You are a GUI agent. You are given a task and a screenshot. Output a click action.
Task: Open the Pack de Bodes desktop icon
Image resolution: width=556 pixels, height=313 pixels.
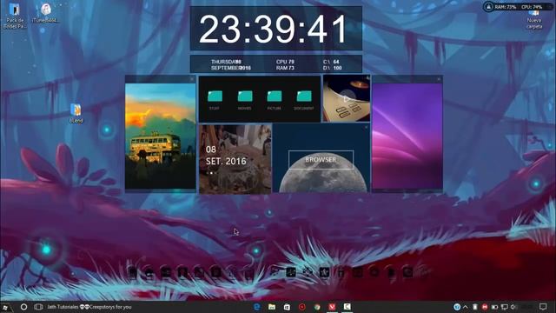pyautogui.click(x=15, y=16)
